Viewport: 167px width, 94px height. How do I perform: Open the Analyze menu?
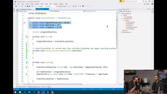[x=55, y=4]
